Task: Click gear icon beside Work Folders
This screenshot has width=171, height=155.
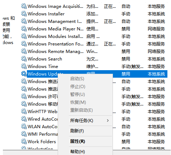Action: point(24,142)
